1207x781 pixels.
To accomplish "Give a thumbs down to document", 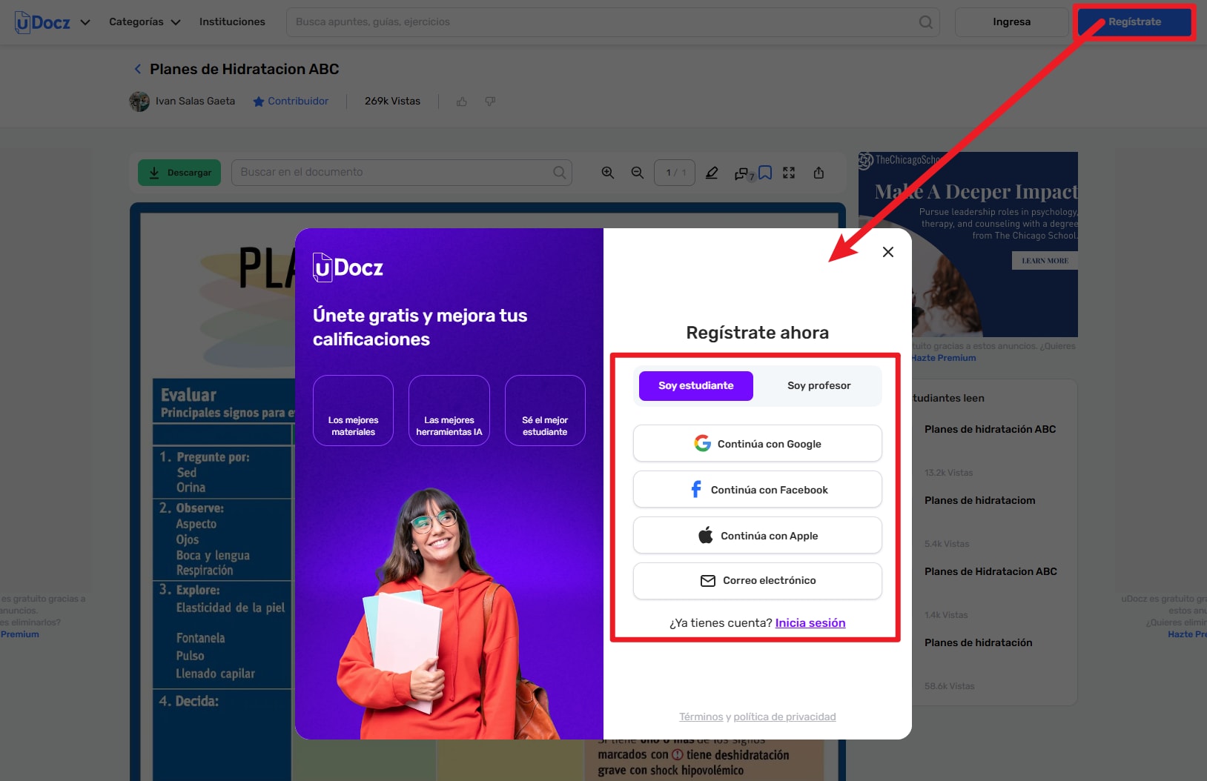I will pyautogui.click(x=490, y=102).
